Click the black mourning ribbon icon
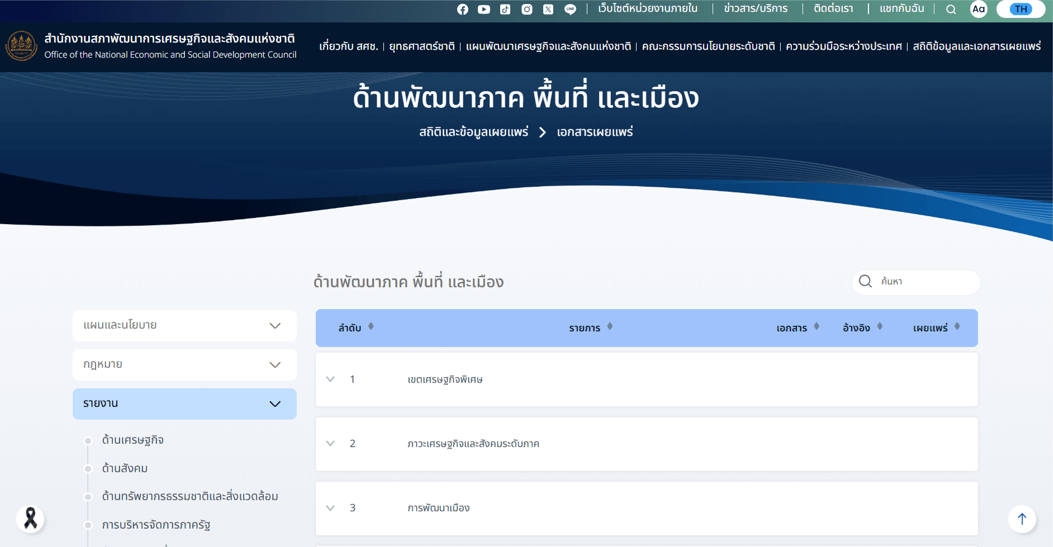 [x=31, y=519]
